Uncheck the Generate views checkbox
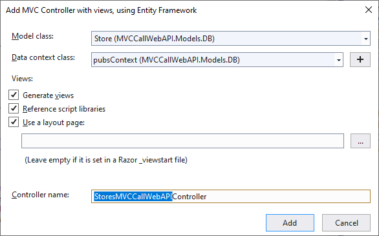379x236 pixels. 14,95
